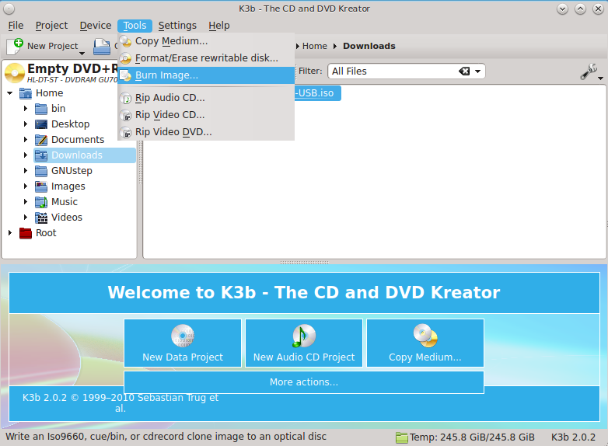608x446 pixels.
Task: Click the Rip Video DVD icon
Action: [x=127, y=133]
